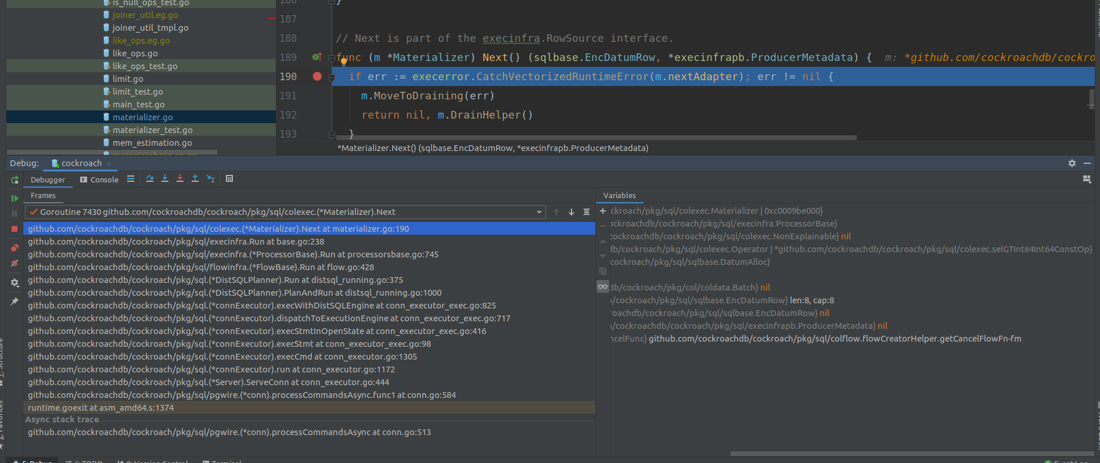Collapse the Next function fold at line 189
1100x463 pixels.
pyautogui.click(x=332, y=58)
